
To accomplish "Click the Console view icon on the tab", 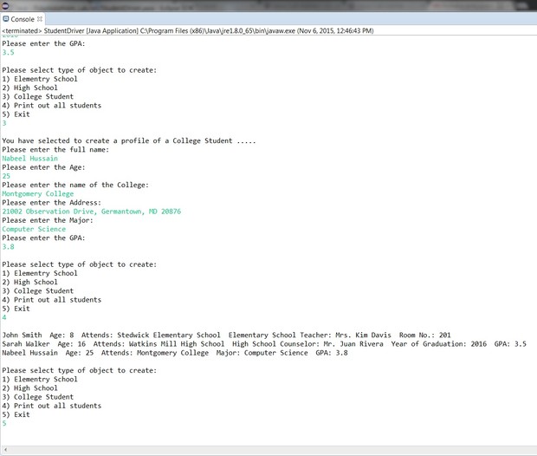I will [6, 19].
